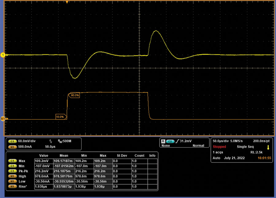Click the C2 trigger source badge
The image size is (276, 198).
click(170, 141)
